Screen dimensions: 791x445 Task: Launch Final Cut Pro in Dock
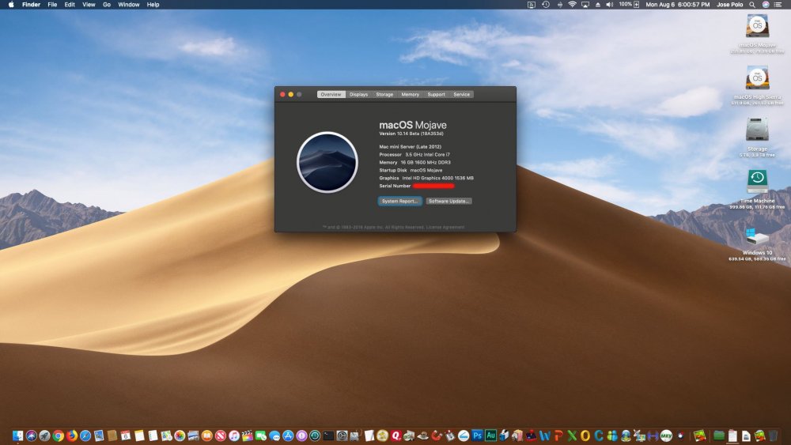pos(247,436)
